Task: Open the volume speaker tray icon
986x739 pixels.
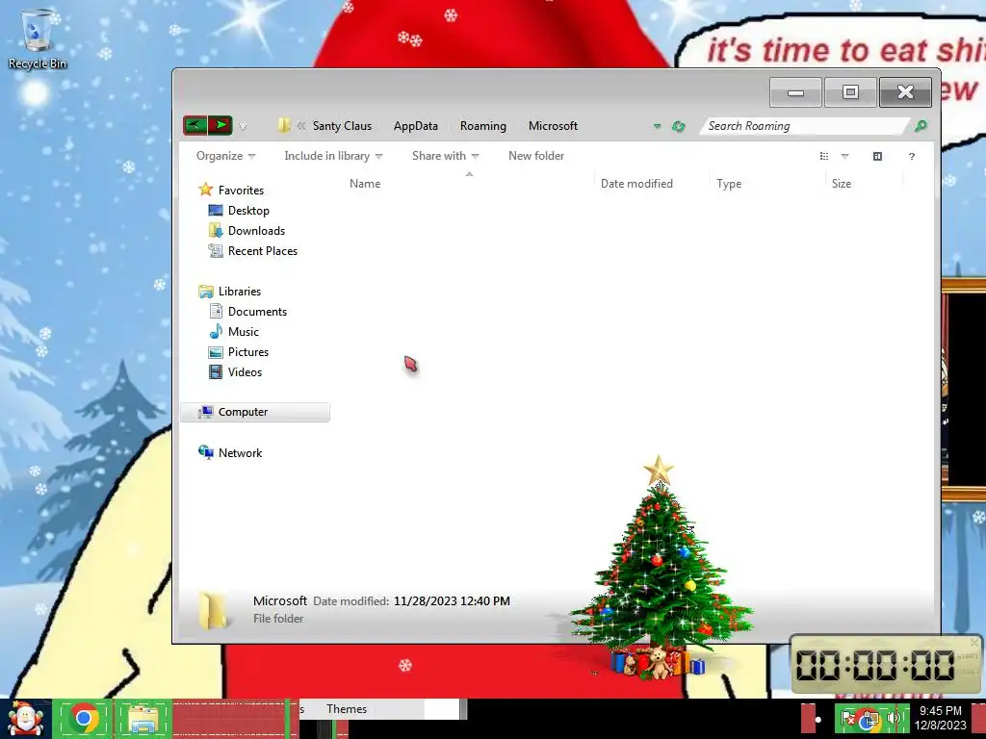Action: point(893,718)
